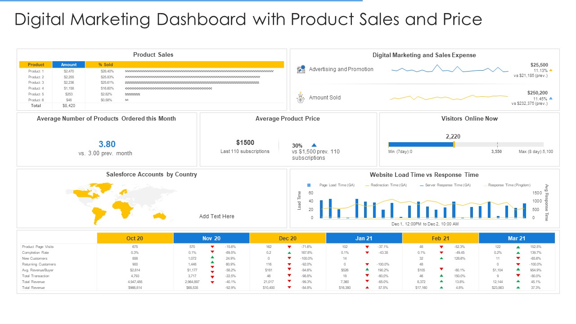Click the Product column header
Viewport: 576px width, 324px height.
click(x=36, y=65)
